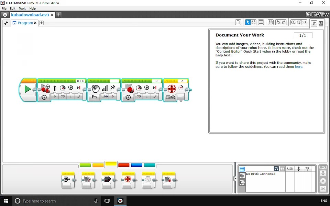Select the green Action blocks palette
The width and height of the screenshot is (330, 206).
pyautogui.click(x=85, y=165)
